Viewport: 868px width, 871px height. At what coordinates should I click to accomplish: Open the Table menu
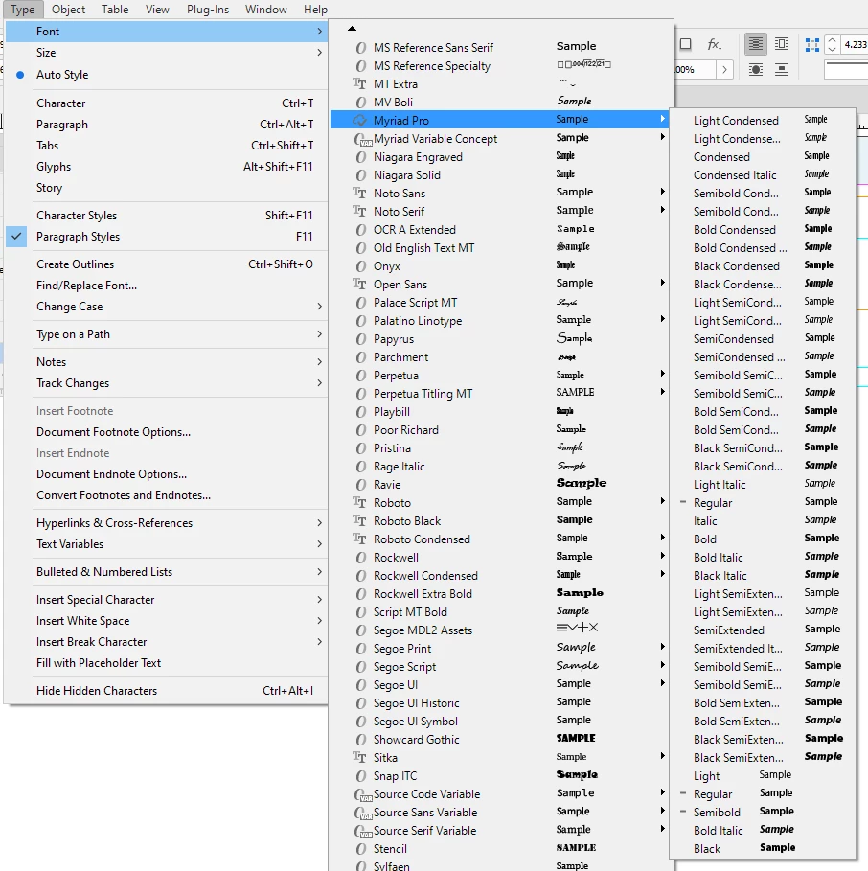[x=115, y=10]
